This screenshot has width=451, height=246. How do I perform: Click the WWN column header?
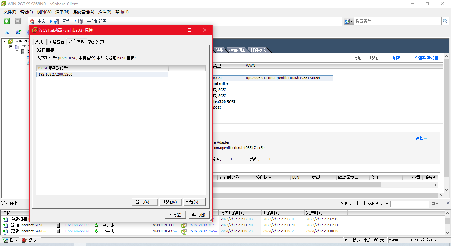[288, 66]
